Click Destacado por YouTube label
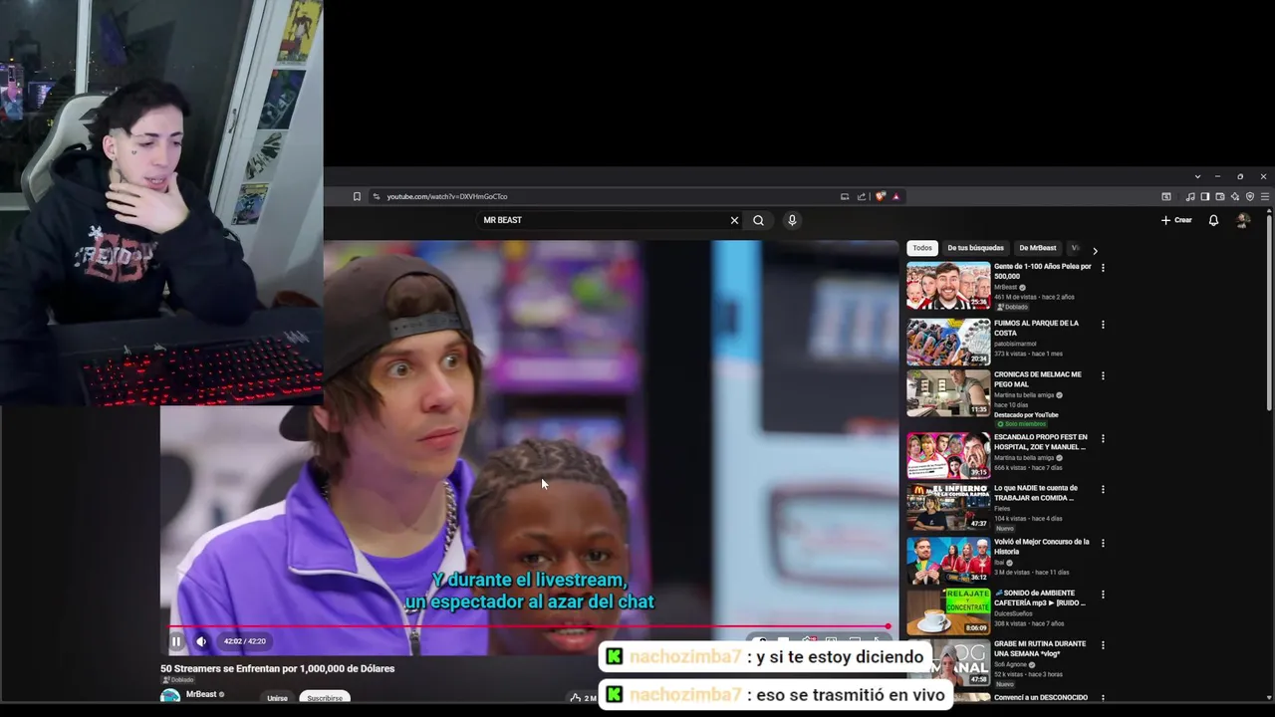The height and width of the screenshot is (717, 1275). (x=1026, y=415)
